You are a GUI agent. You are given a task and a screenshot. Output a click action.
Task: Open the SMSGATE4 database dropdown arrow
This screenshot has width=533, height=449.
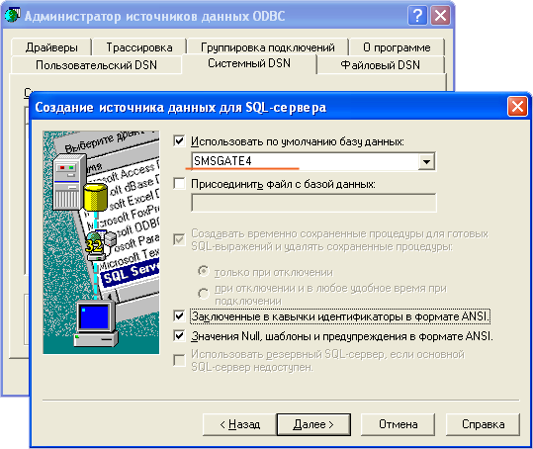[426, 161]
